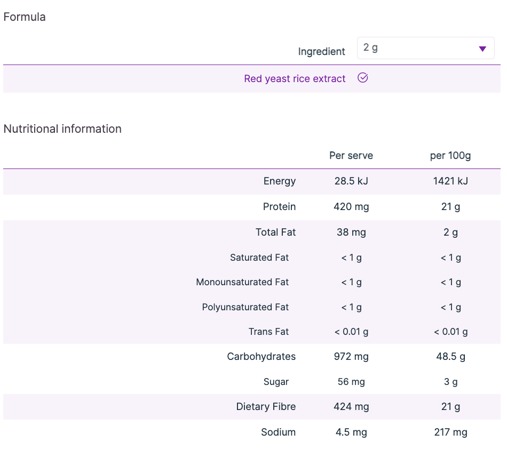Select the Formula section heading

click(x=25, y=17)
